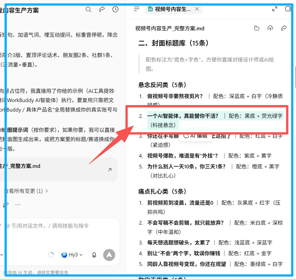
Task: Select title 做视频号非要熬夜剪片？
Action: tap(175, 96)
